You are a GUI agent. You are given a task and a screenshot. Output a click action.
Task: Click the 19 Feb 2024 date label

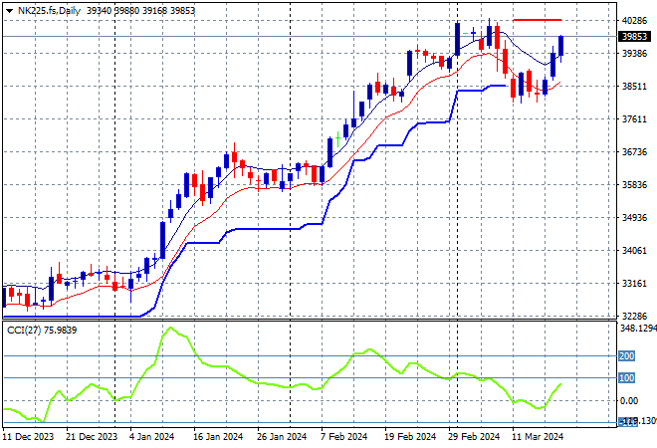click(x=410, y=436)
